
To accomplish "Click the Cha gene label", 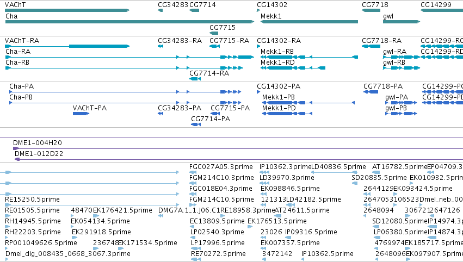I will (x=11, y=16).
